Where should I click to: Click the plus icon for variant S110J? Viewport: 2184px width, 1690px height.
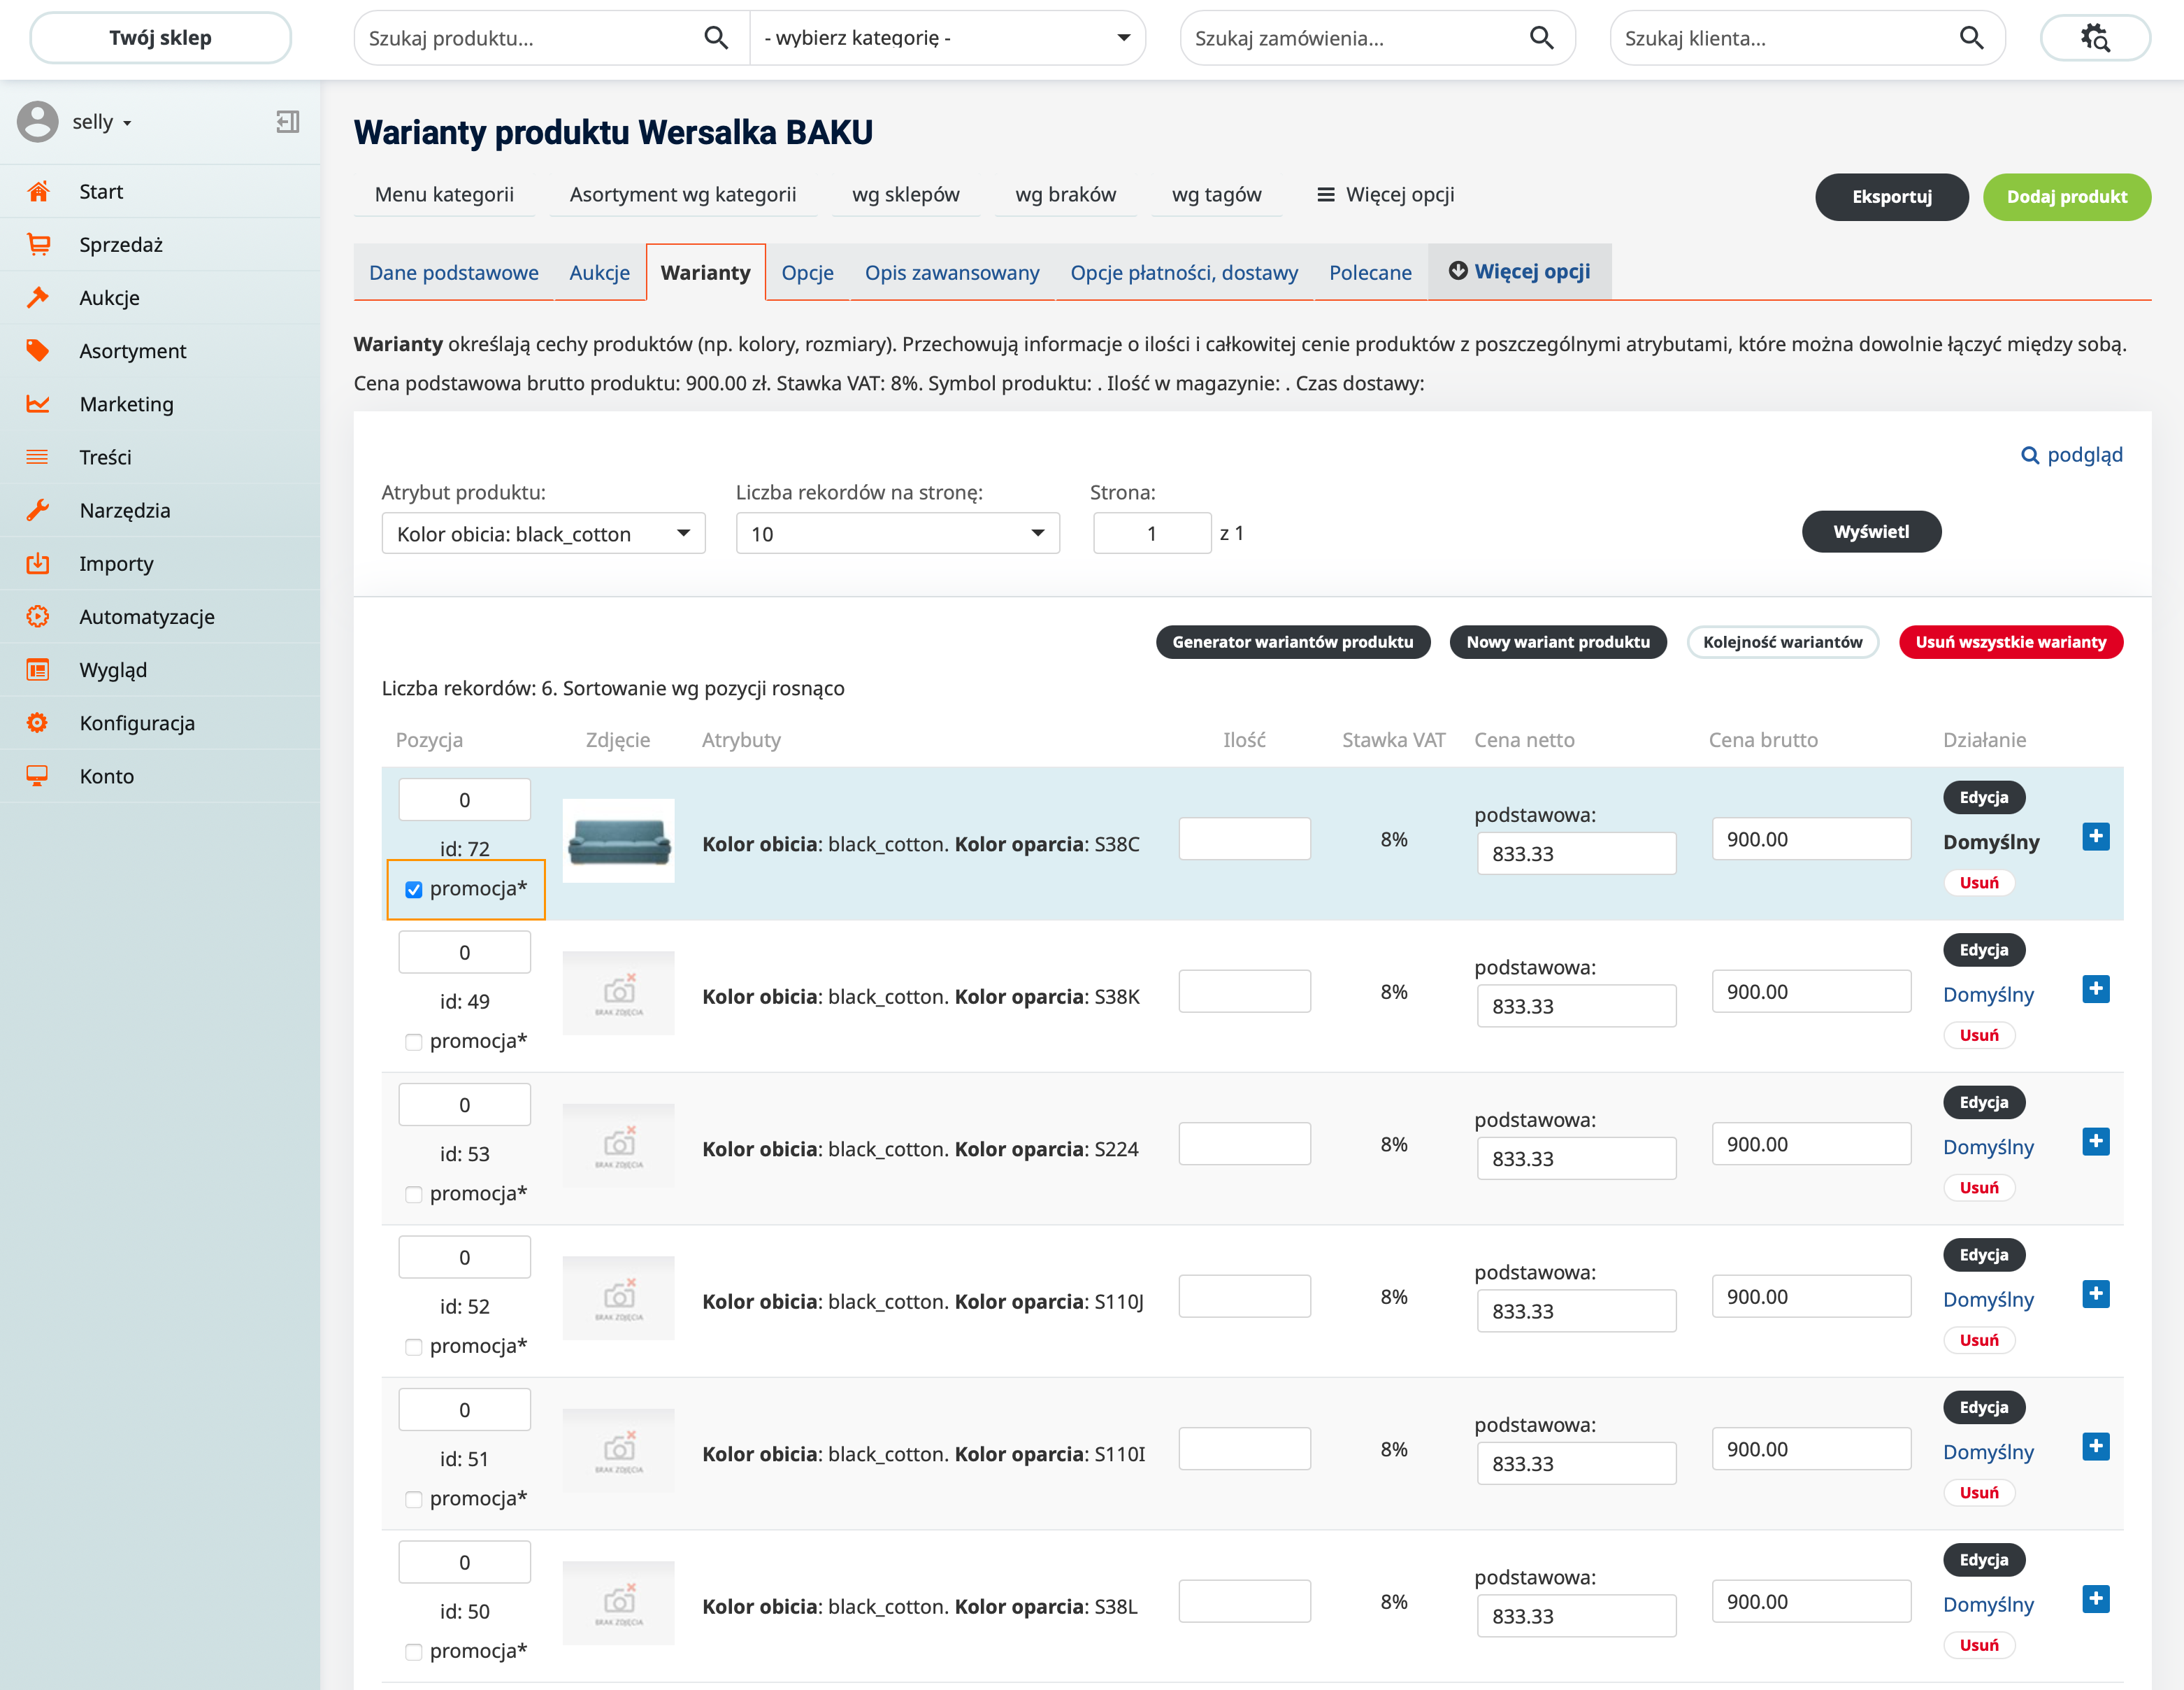click(x=2095, y=1294)
